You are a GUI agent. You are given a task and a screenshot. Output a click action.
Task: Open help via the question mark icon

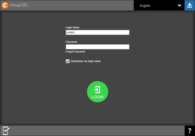tap(190, 131)
